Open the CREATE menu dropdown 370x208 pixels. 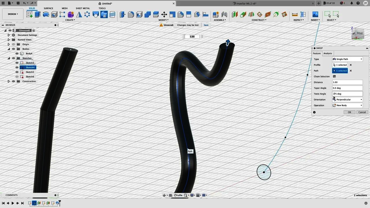click(70, 20)
